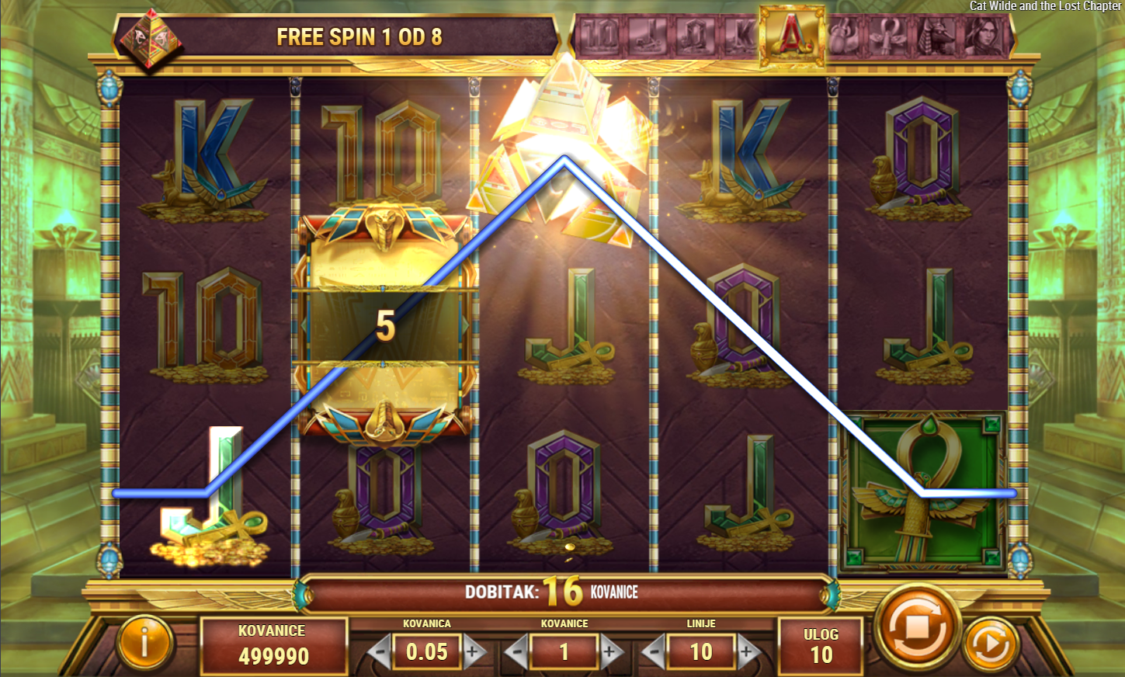Select the 10 symbol in top symbol bar
This screenshot has height=677, width=1125.
600,36
